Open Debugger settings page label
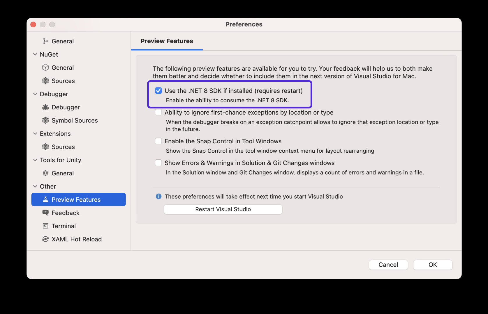 click(66, 107)
